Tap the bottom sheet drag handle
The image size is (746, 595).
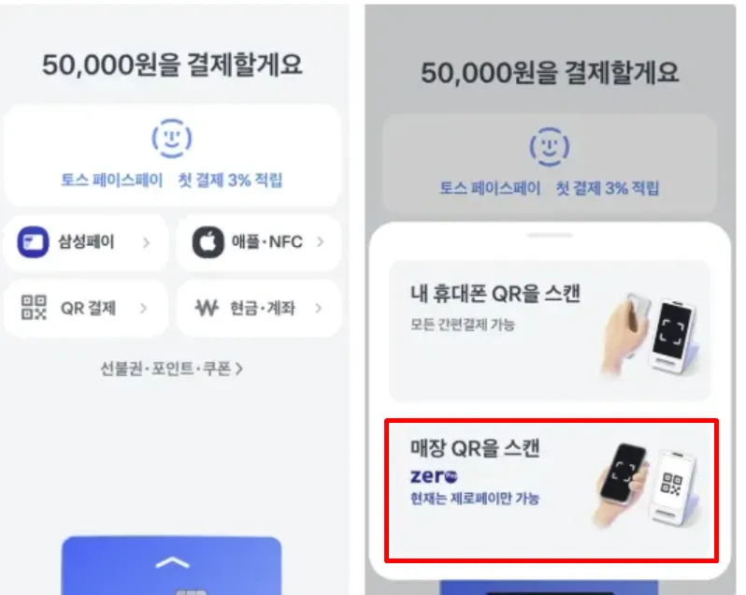point(550,235)
